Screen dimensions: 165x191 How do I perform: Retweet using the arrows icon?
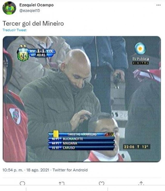[x=62, y=184]
